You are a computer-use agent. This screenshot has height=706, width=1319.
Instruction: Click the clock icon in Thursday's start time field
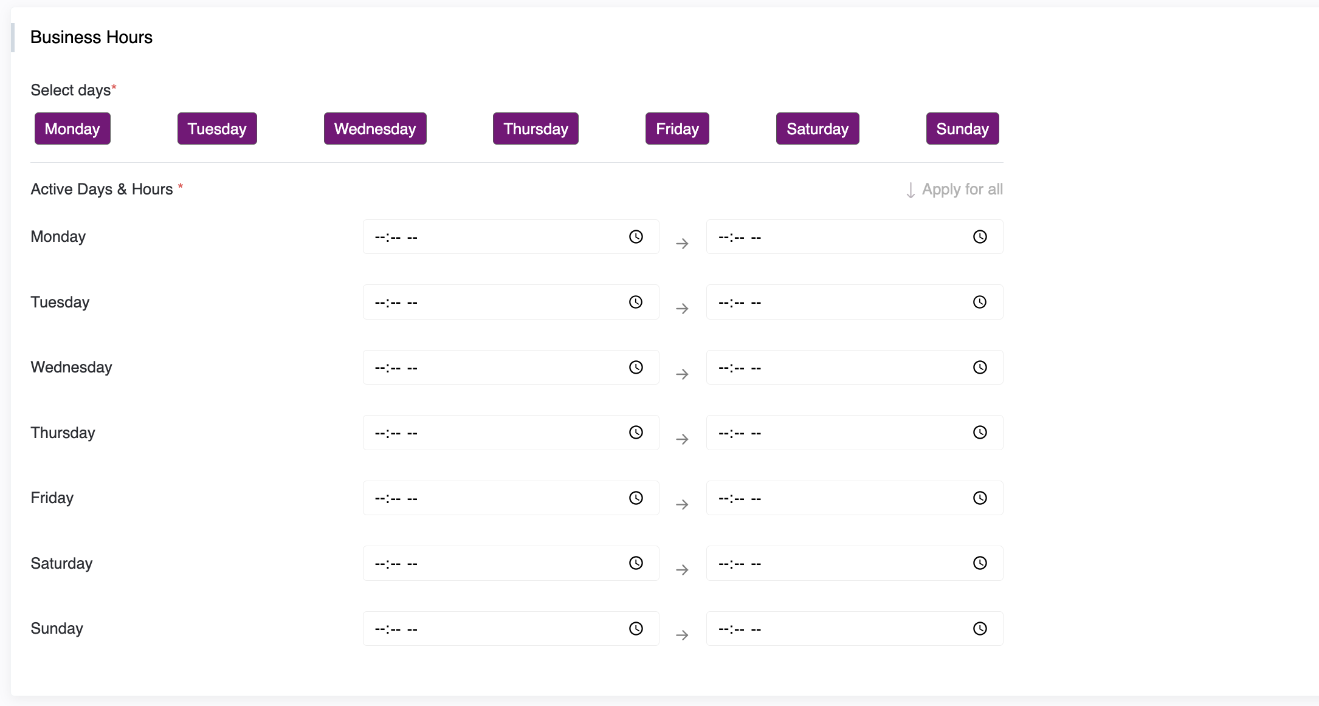pos(636,433)
